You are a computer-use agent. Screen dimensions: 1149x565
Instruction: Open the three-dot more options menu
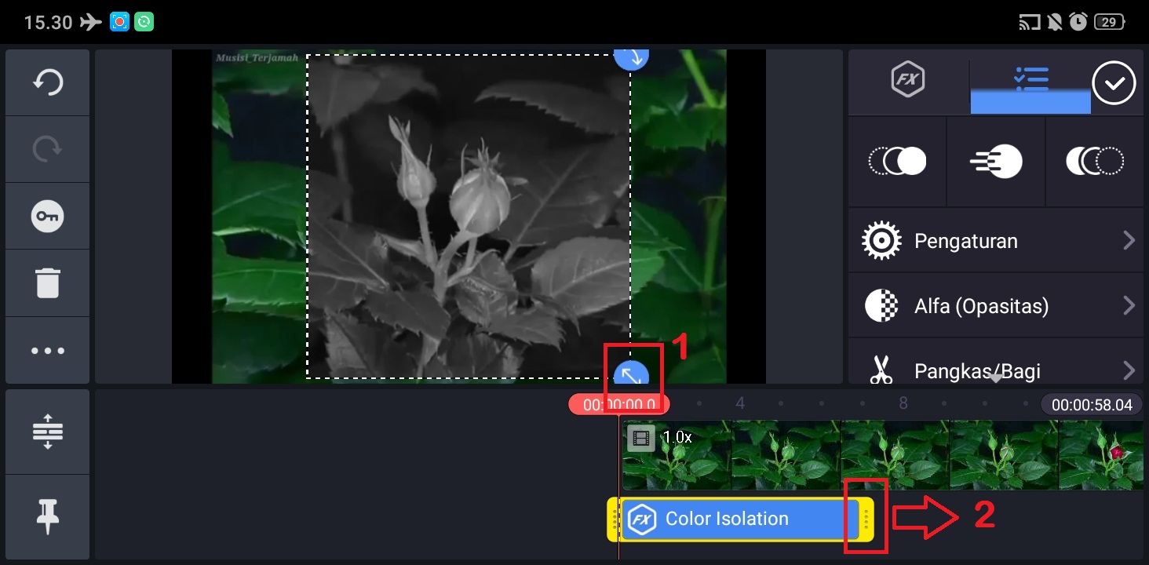point(48,350)
